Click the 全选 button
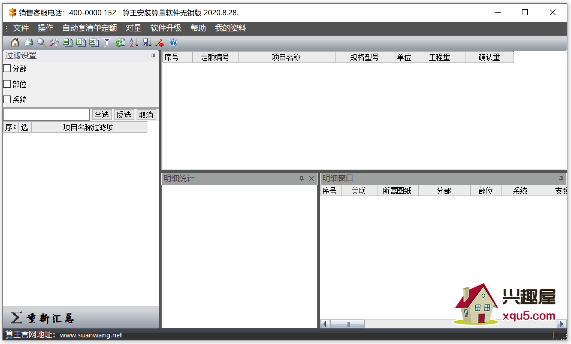The image size is (571, 344). 102,115
